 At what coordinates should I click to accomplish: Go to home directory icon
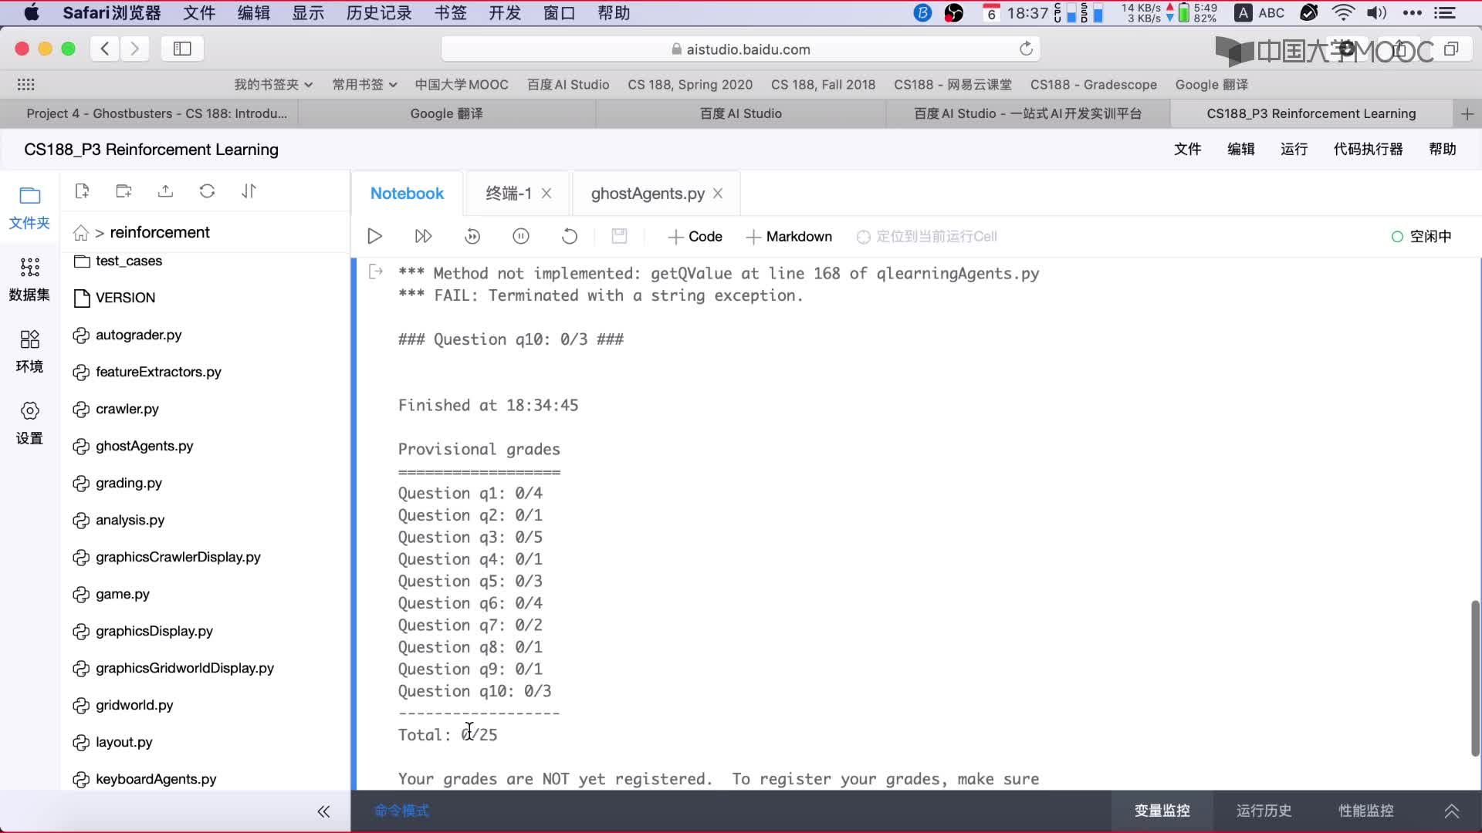coord(81,232)
